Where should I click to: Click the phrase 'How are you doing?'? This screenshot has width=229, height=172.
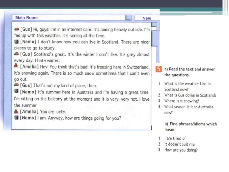181,150
